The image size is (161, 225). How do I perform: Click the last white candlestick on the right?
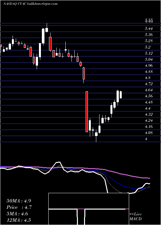click(121, 95)
